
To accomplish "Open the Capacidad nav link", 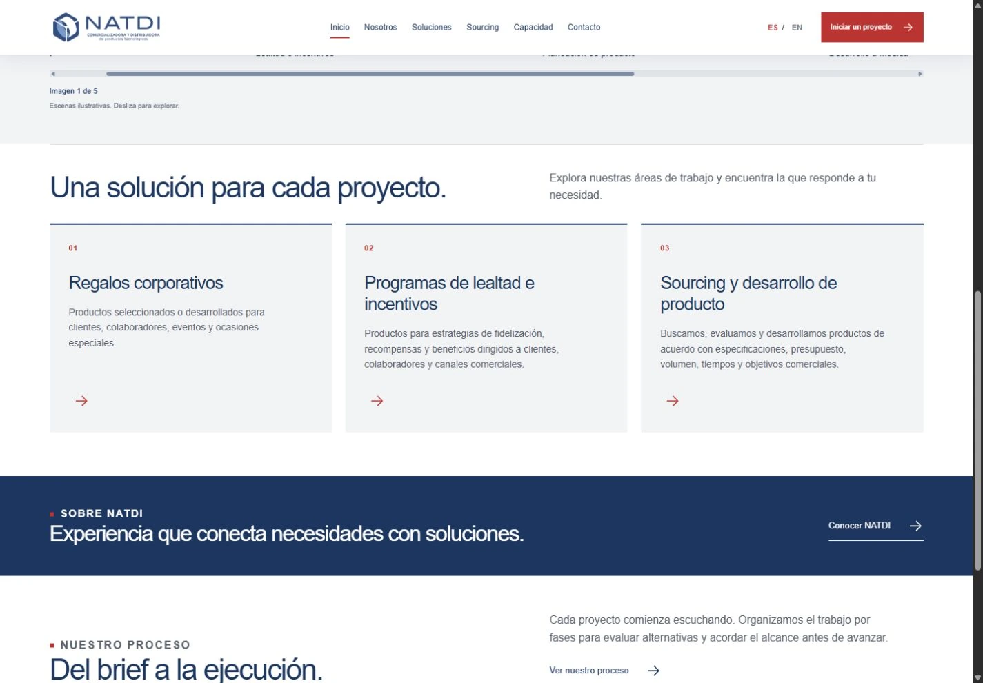I will coord(533,28).
